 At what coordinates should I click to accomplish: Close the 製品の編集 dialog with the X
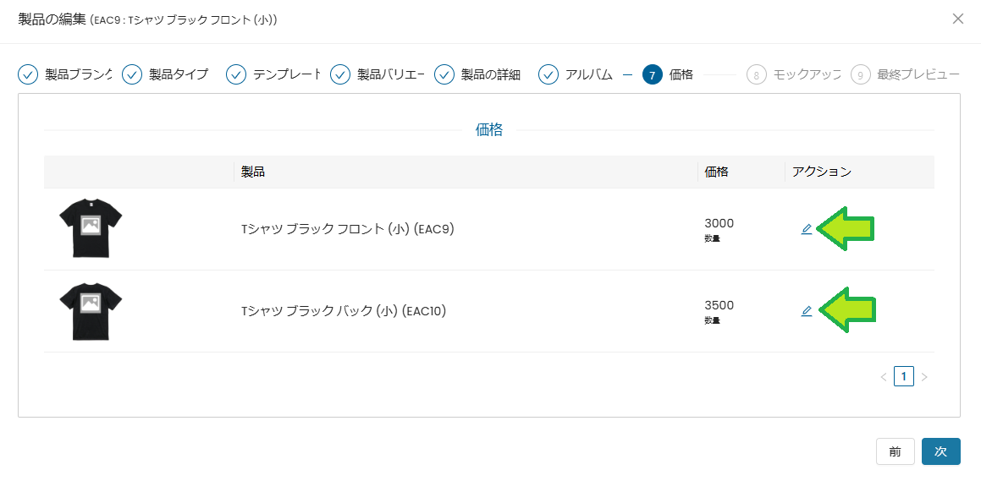[958, 19]
